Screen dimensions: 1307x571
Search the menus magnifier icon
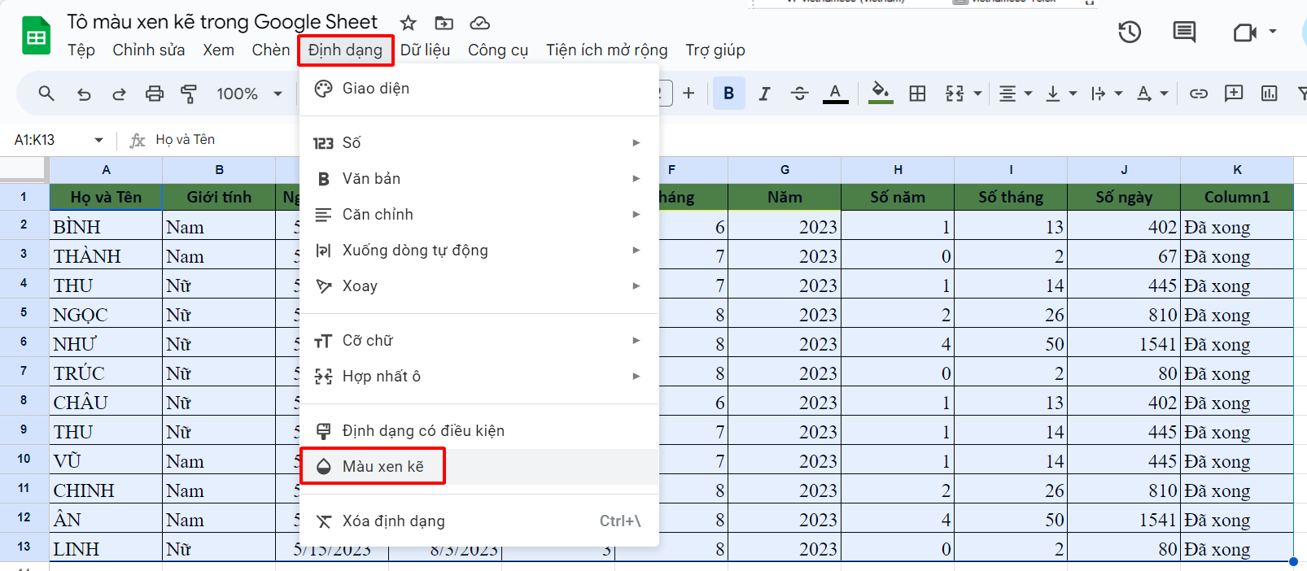(46, 94)
